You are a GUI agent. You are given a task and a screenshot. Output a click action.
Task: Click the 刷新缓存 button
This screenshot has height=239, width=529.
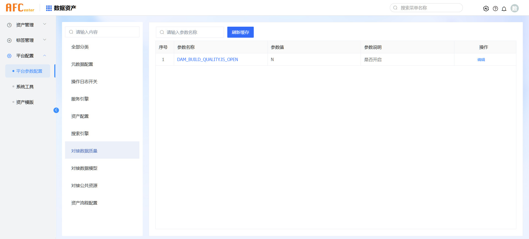coord(240,32)
